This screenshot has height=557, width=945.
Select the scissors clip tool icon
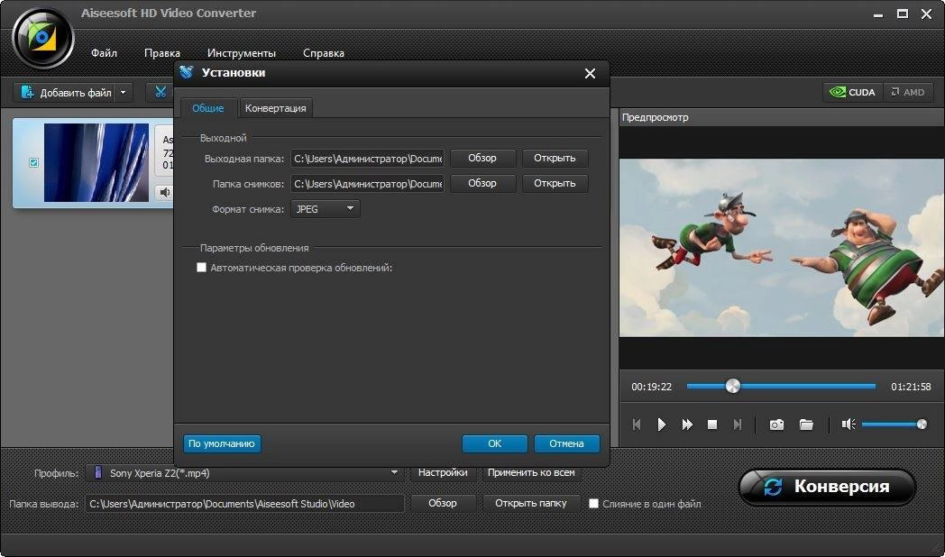point(161,92)
